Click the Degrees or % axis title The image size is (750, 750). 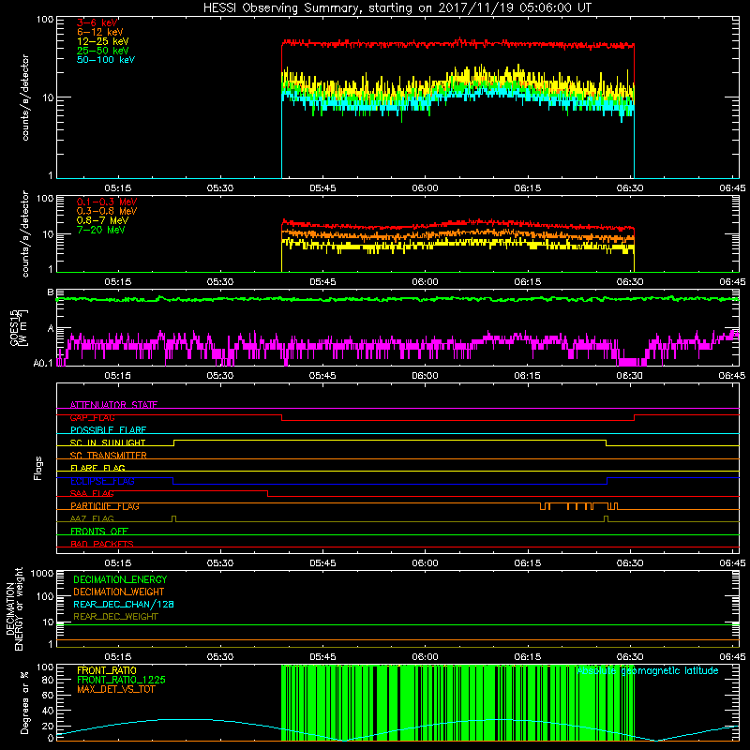(24, 702)
